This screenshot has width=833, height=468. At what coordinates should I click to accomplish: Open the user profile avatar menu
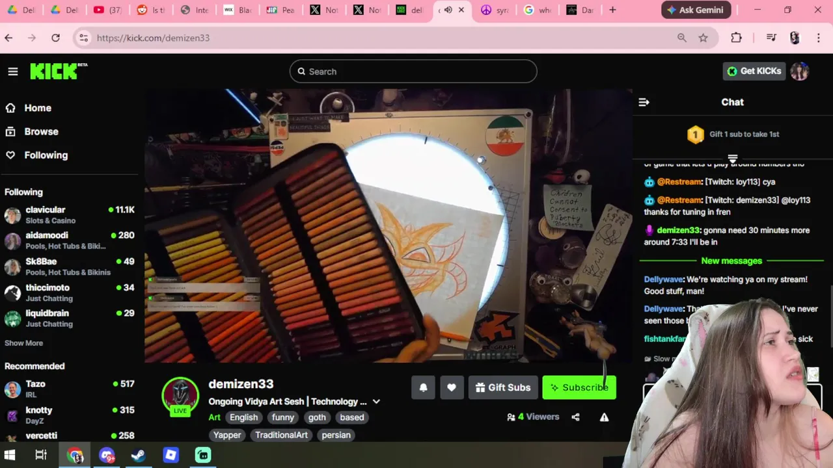click(x=800, y=71)
